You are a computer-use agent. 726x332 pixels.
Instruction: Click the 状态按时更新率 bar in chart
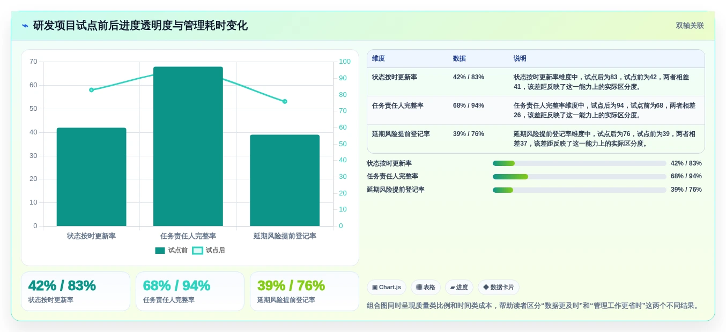pyautogui.click(x=92, y=177)
